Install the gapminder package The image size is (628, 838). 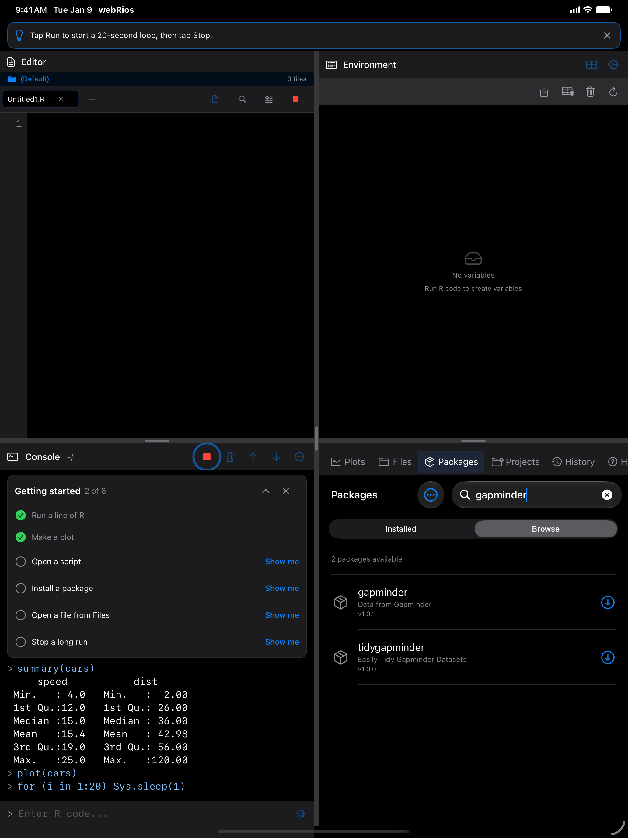point(608,602)
